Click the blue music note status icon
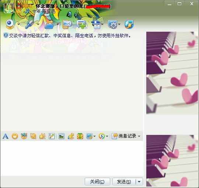 27,11
